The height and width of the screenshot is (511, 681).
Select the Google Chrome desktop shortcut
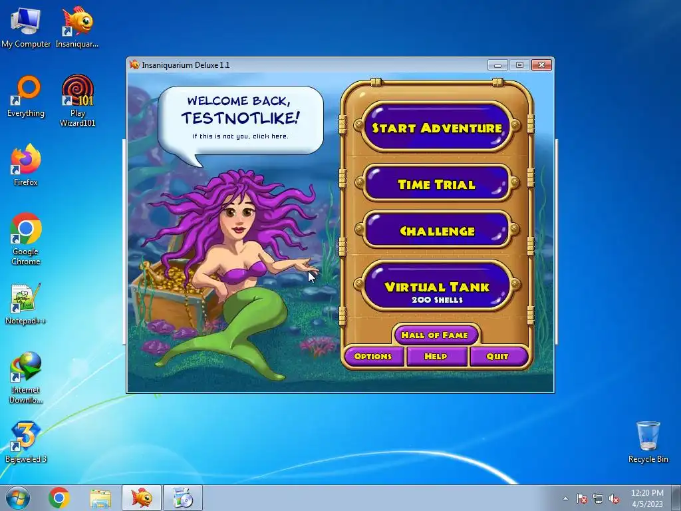point(26,239)
